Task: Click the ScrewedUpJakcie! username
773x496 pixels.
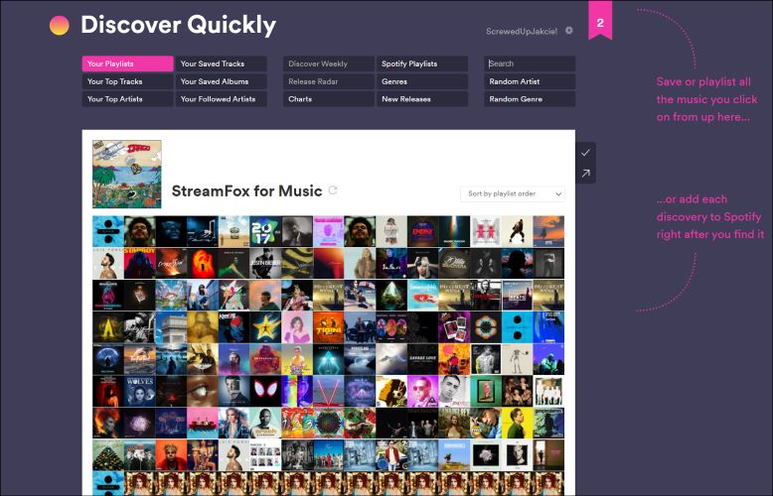Action: (x=522, y=31)
